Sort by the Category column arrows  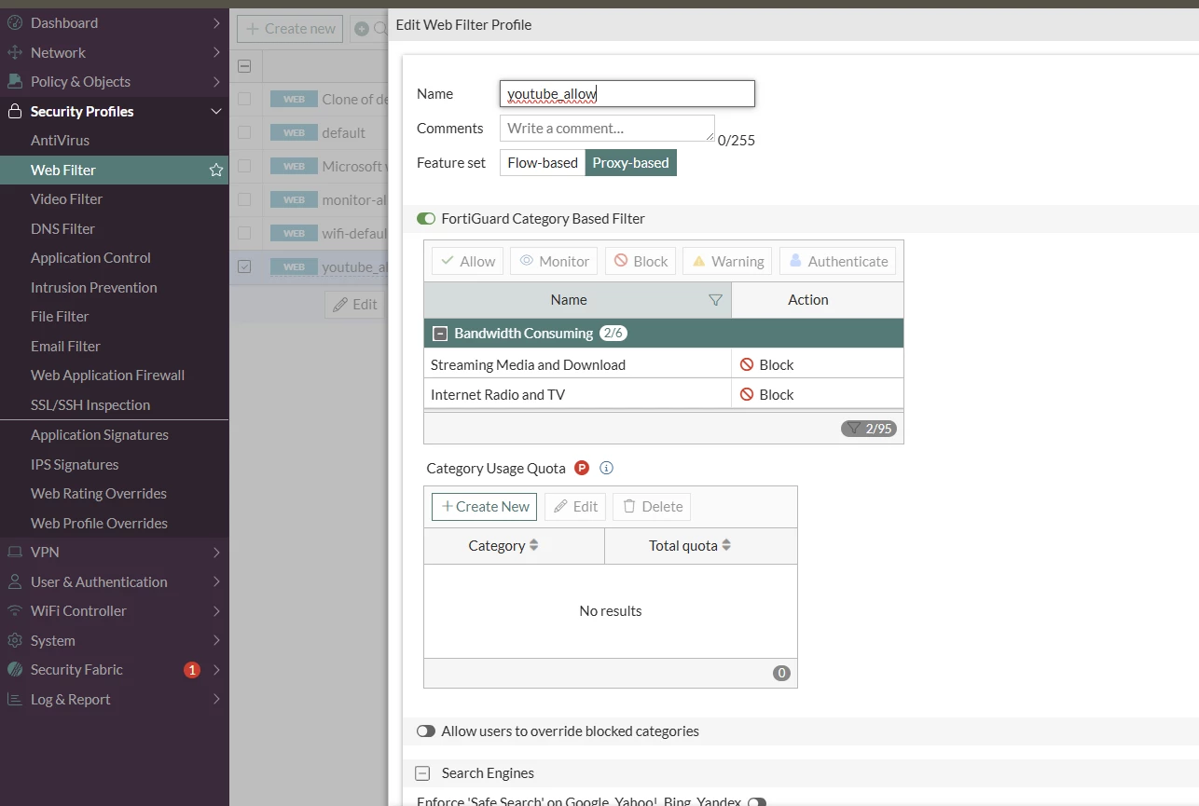click(533, 545)
